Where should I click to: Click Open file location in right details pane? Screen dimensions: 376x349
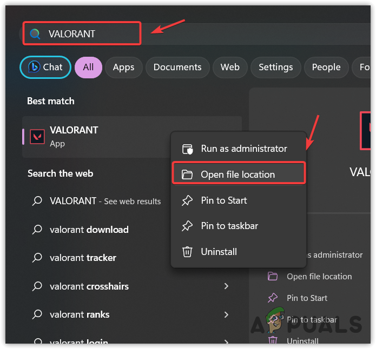[x=319, y=277]
